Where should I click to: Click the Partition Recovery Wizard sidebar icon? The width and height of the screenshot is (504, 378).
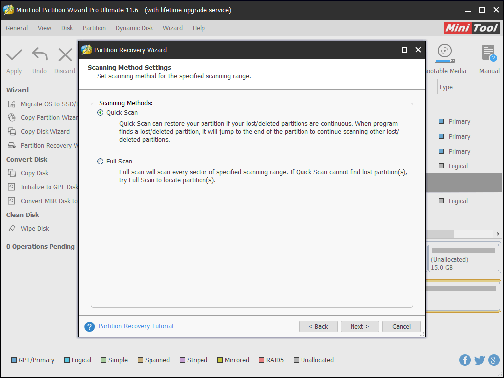click(x=12, y=145)
